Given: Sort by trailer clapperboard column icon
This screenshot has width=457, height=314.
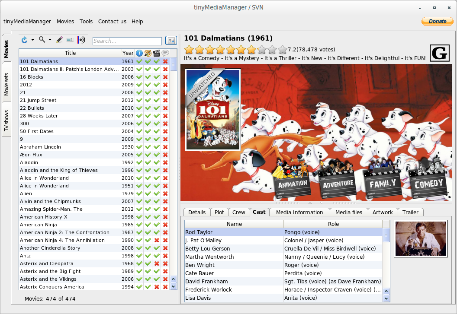Looking at the screenshot, I should pos(157,53).
